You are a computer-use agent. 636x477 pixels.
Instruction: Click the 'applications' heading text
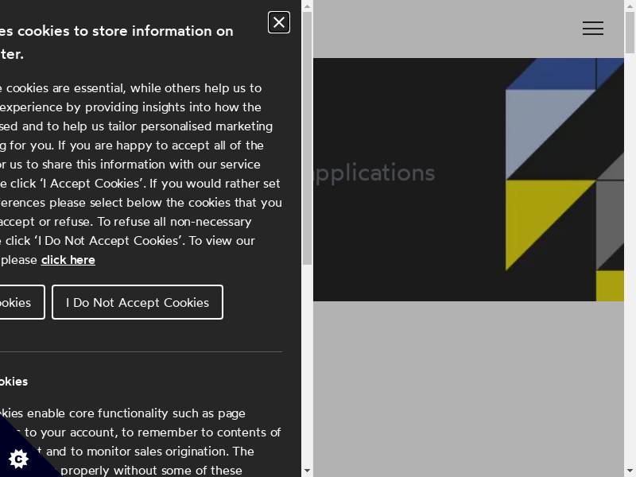(x=374, y=173)
